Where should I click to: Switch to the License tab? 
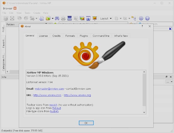(43, 36)
